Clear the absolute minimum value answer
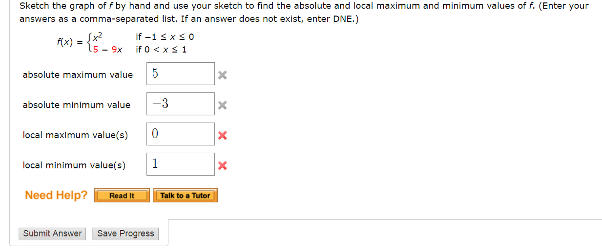 (223, 104)
